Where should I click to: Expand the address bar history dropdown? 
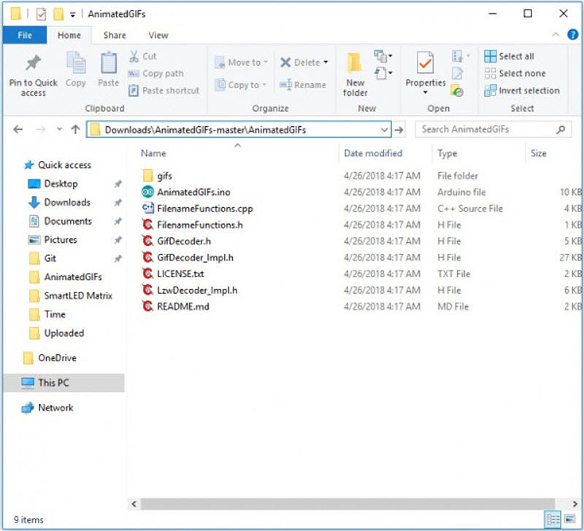pyautogui.click(x=385, y=130)
